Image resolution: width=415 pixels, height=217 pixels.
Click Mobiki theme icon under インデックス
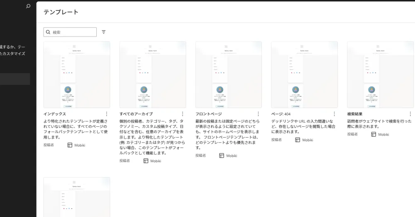(x=70, y=145)
